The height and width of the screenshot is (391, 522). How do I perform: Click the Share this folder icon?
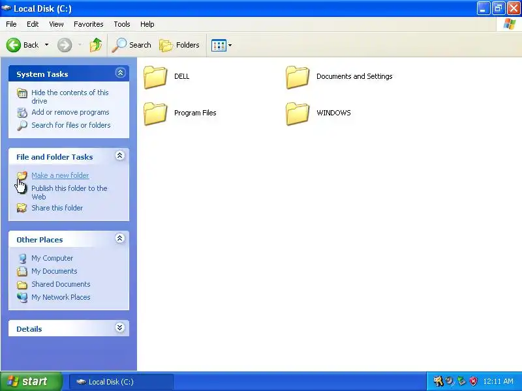22,208
